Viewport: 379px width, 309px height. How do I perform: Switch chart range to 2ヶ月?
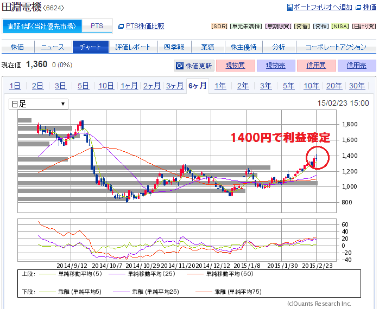pos(152,86)
